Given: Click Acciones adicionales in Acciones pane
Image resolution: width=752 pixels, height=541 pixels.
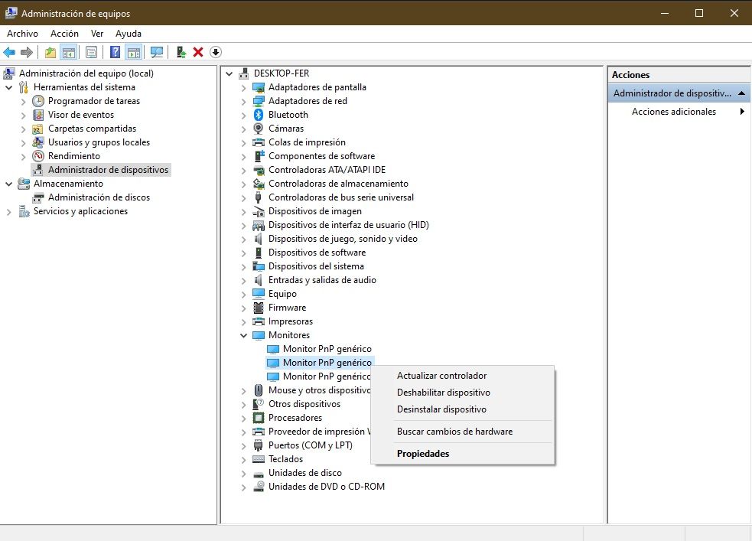Looking at the screenshot, I should tap(674, 111).
